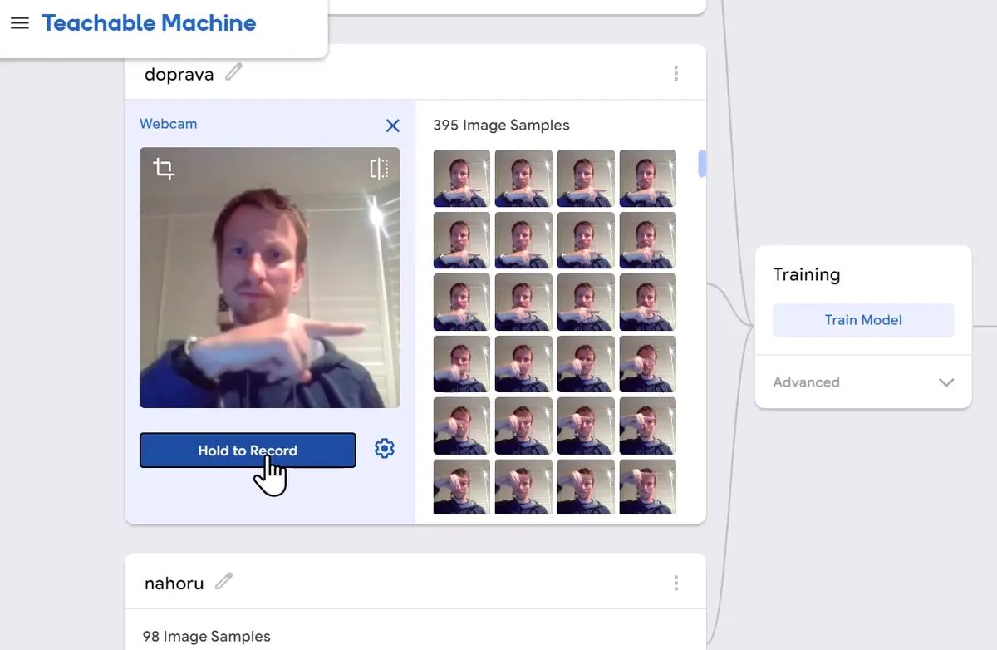Click the Teachable Machine logo title
Viewport: 997px width, 650px height.
[149, 23]
